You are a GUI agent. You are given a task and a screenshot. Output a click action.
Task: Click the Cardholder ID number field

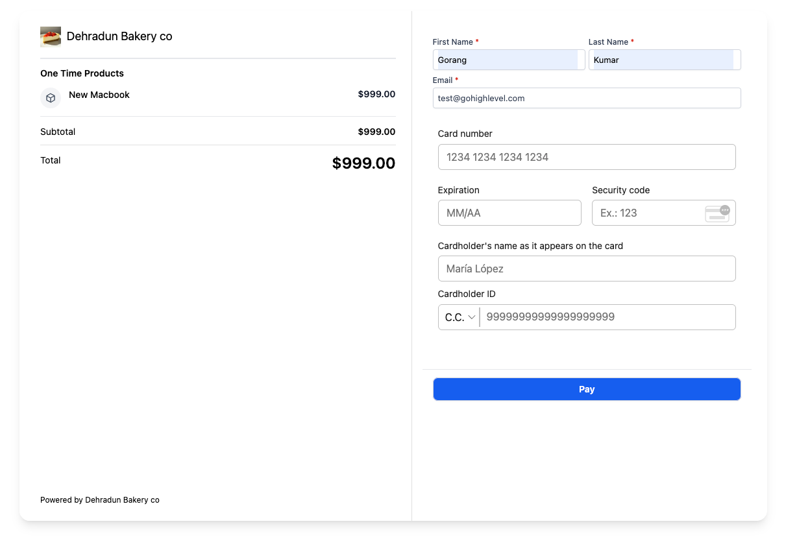pyautogui.click(x=607, y=317)
